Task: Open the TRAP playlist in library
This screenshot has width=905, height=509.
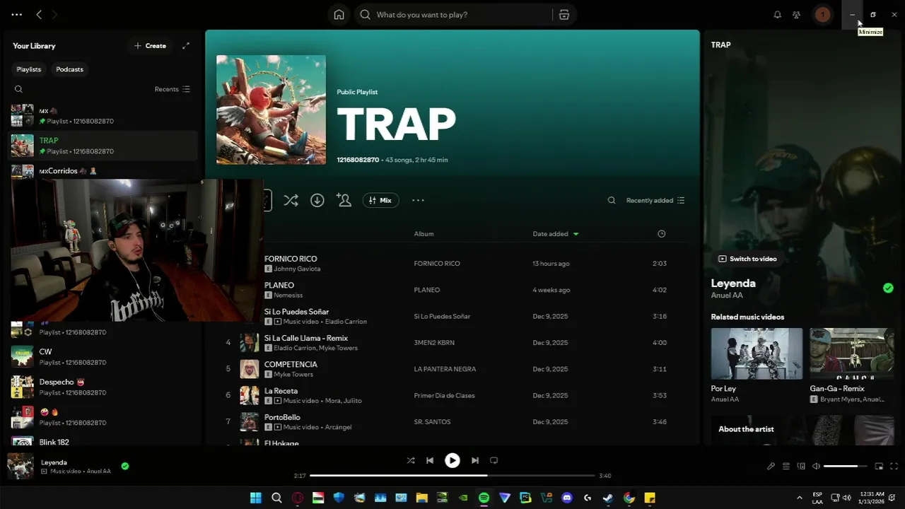Action: coord(104,146)
